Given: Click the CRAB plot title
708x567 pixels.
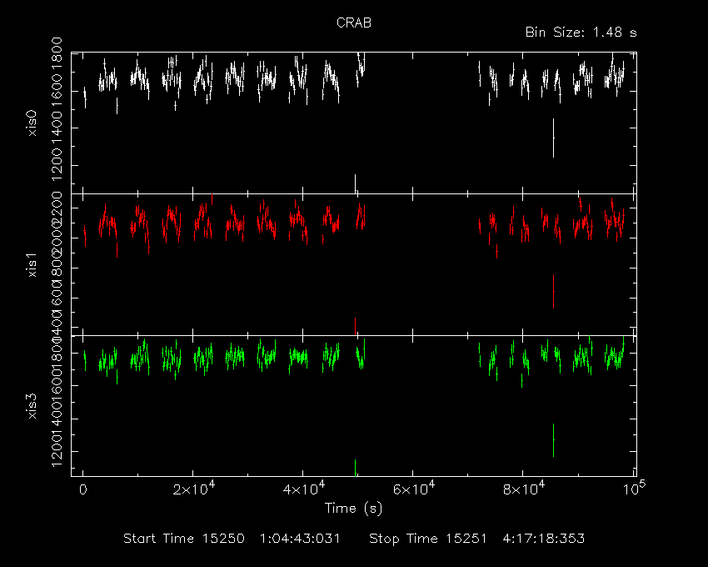Looking at the screenshot, I should point(354,23).
